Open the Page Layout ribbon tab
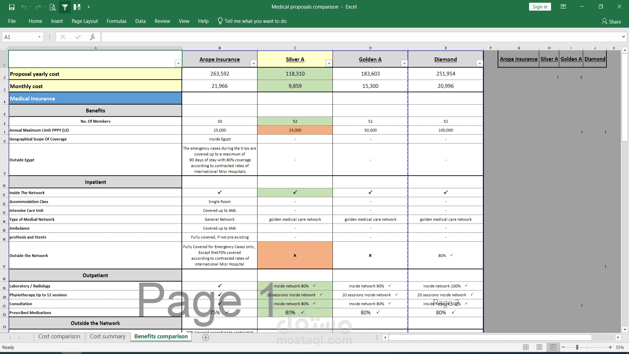 (85, 21)
